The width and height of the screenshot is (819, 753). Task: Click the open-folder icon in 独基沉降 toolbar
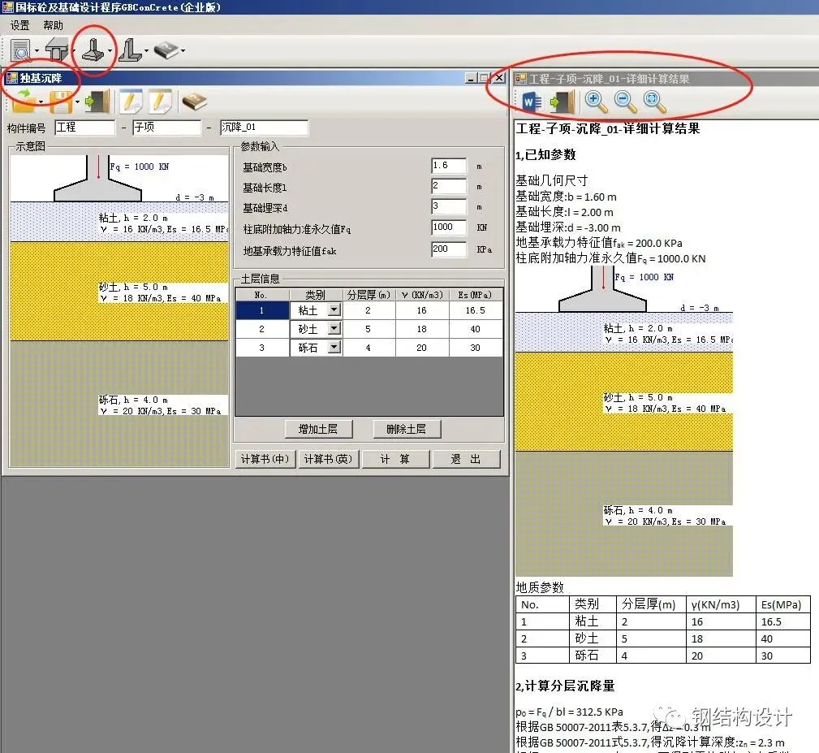point(24,101)
